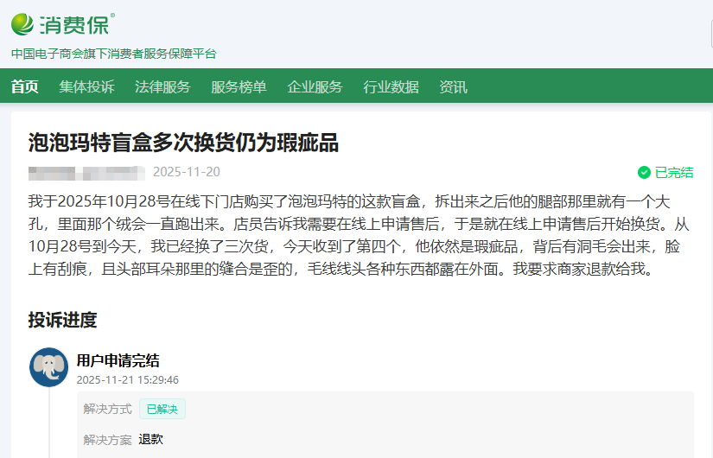The width and height of the screenshot is (713, 458).
Task: Click the 投诉进度 section heading
Action: (62, 321)
